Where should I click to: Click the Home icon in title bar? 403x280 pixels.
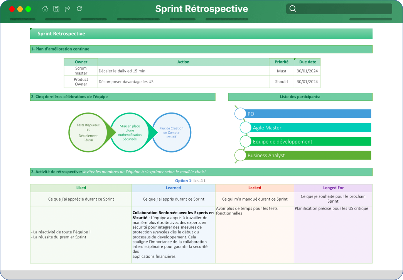tap(45, 9)
